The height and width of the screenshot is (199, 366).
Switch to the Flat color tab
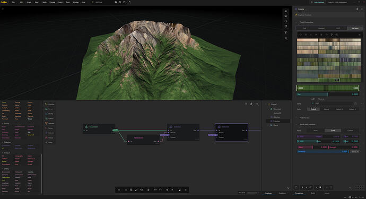[304, 28]
